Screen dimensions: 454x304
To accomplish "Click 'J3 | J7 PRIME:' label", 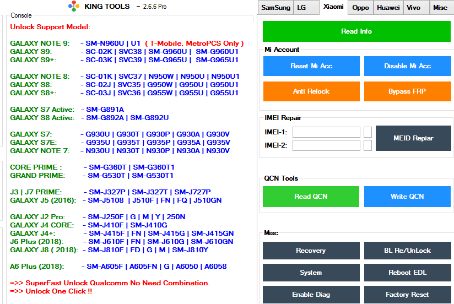I will click(x=36, y=192).
